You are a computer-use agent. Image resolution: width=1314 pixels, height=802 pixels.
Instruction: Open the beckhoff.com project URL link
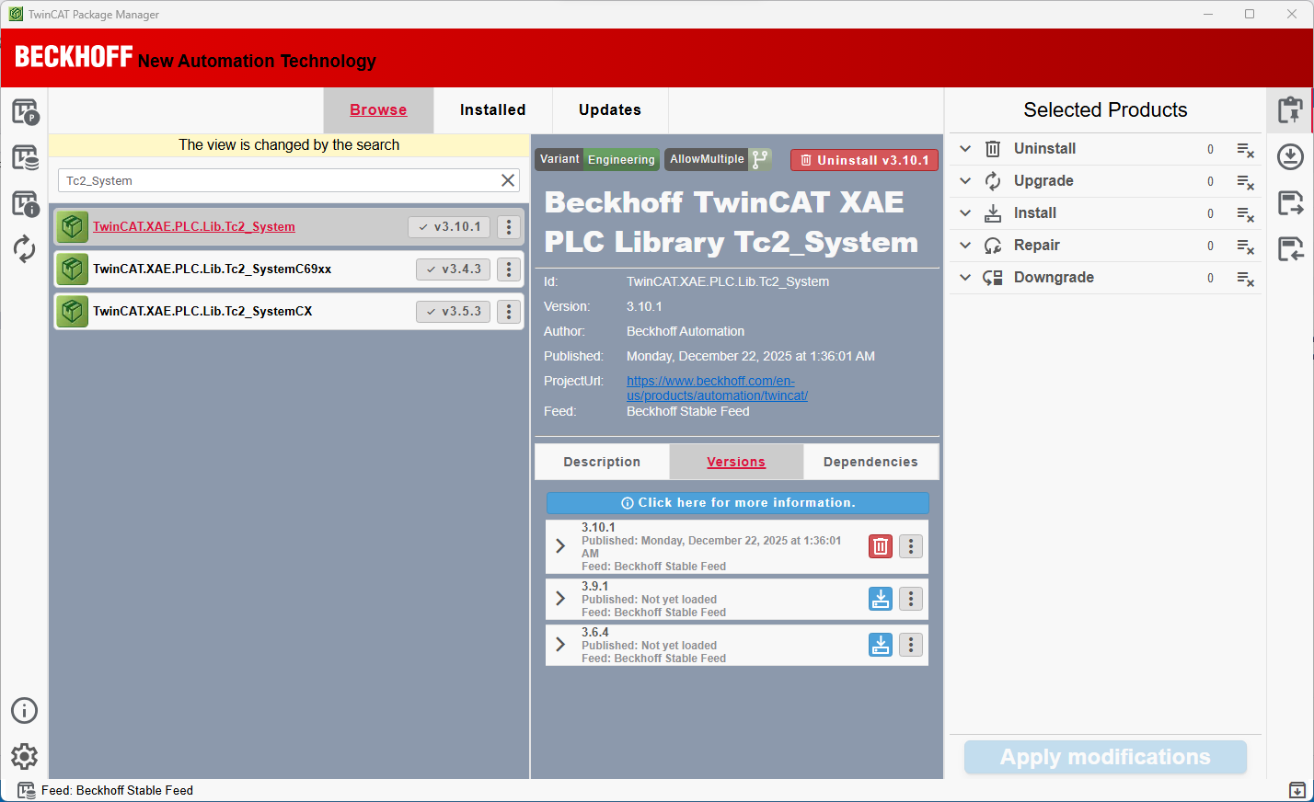coord(717,388)
